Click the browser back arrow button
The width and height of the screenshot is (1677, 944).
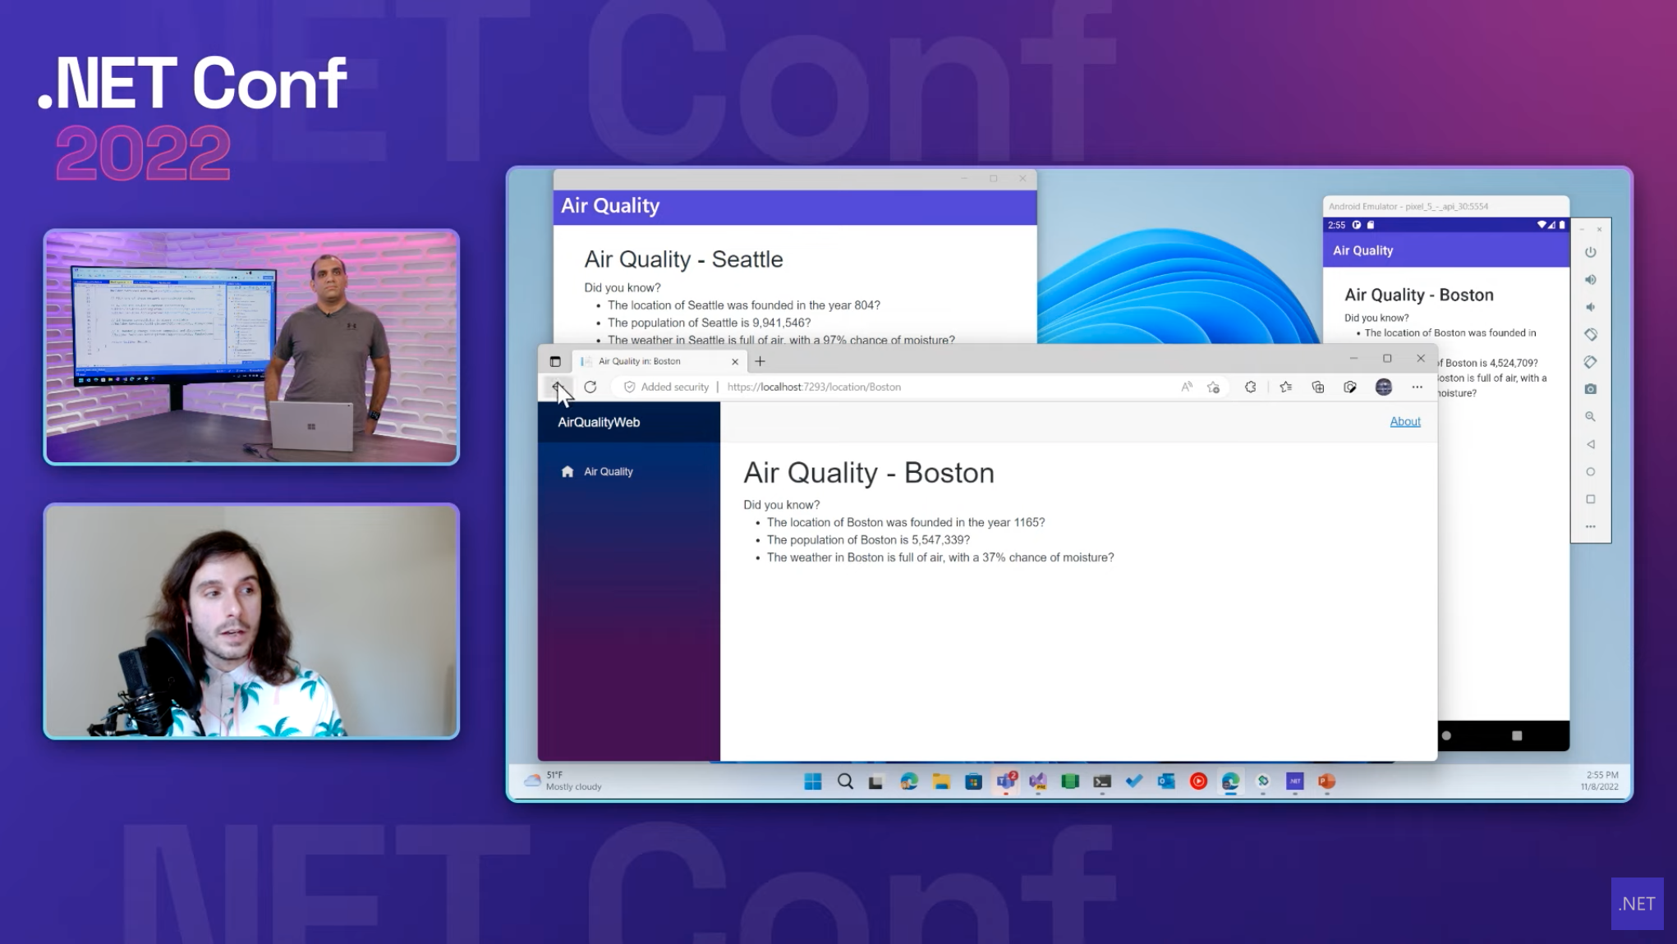pos(557,387)
